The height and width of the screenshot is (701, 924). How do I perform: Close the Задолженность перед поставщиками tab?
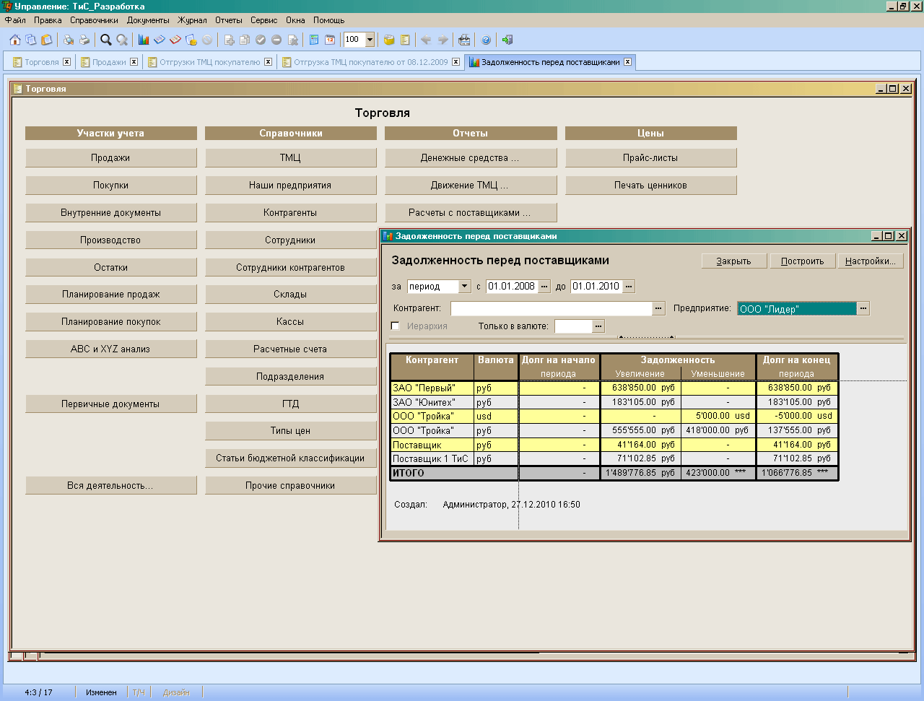tap(628, 62)
